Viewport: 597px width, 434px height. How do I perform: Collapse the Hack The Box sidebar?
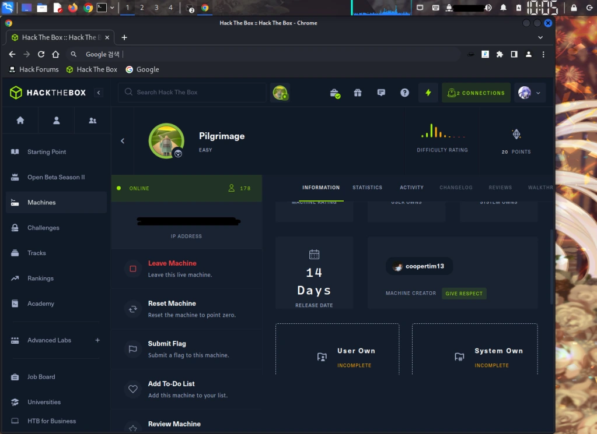(99, 93)
